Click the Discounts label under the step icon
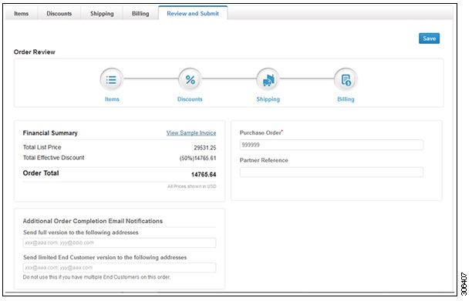 point(190,99)
